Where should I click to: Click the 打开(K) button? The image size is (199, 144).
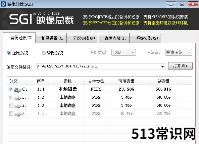point(180,66)
